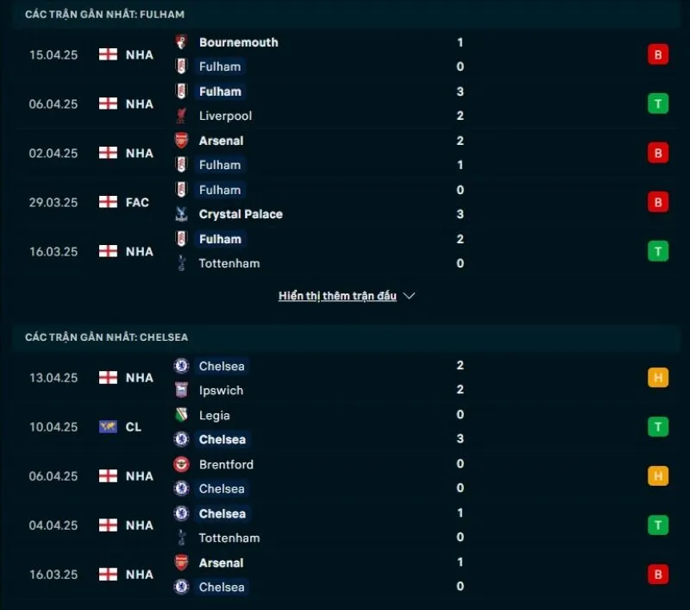This screenshot has width=690, height=610.
Task: Click the highlighted Fulham team name link
Action: (220, 91)
